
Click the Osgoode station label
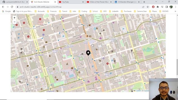[x=51, y=91]
